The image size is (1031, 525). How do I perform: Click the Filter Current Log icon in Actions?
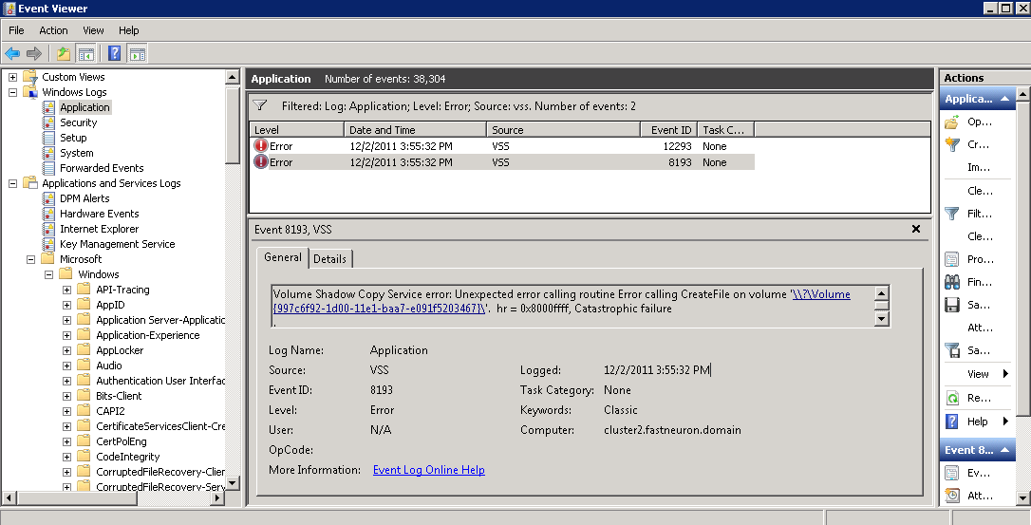pos(951,214)
